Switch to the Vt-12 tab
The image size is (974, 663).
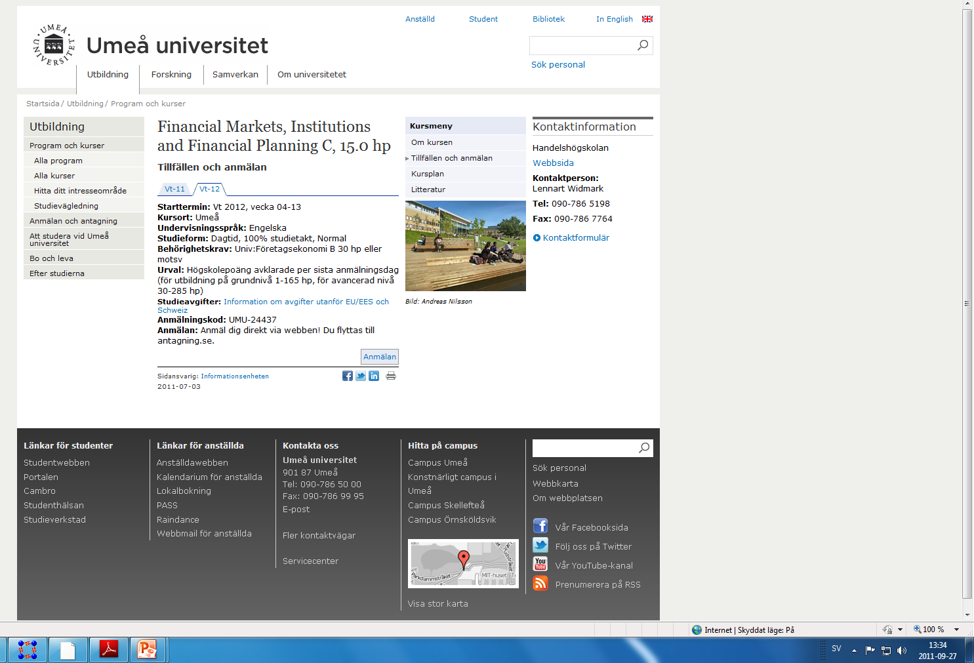pyautogui.click(x=210, y=189)
